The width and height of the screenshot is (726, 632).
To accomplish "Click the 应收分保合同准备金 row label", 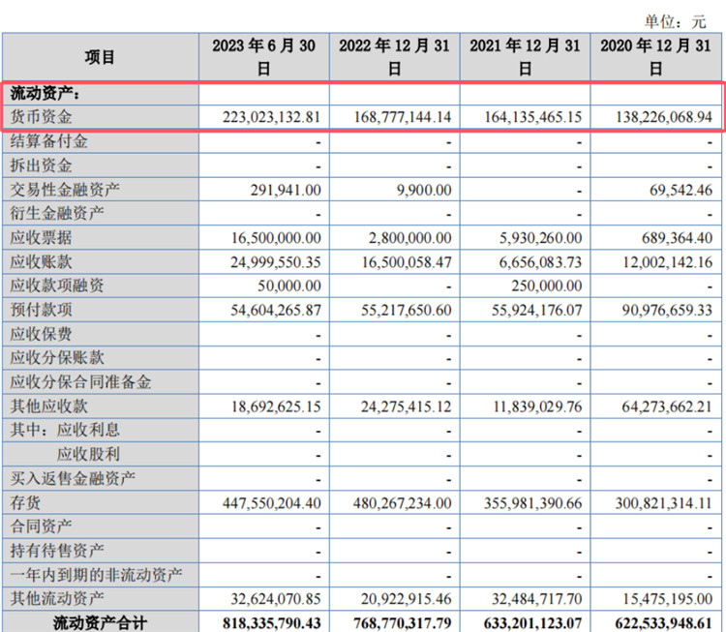I will click(80, 382).
